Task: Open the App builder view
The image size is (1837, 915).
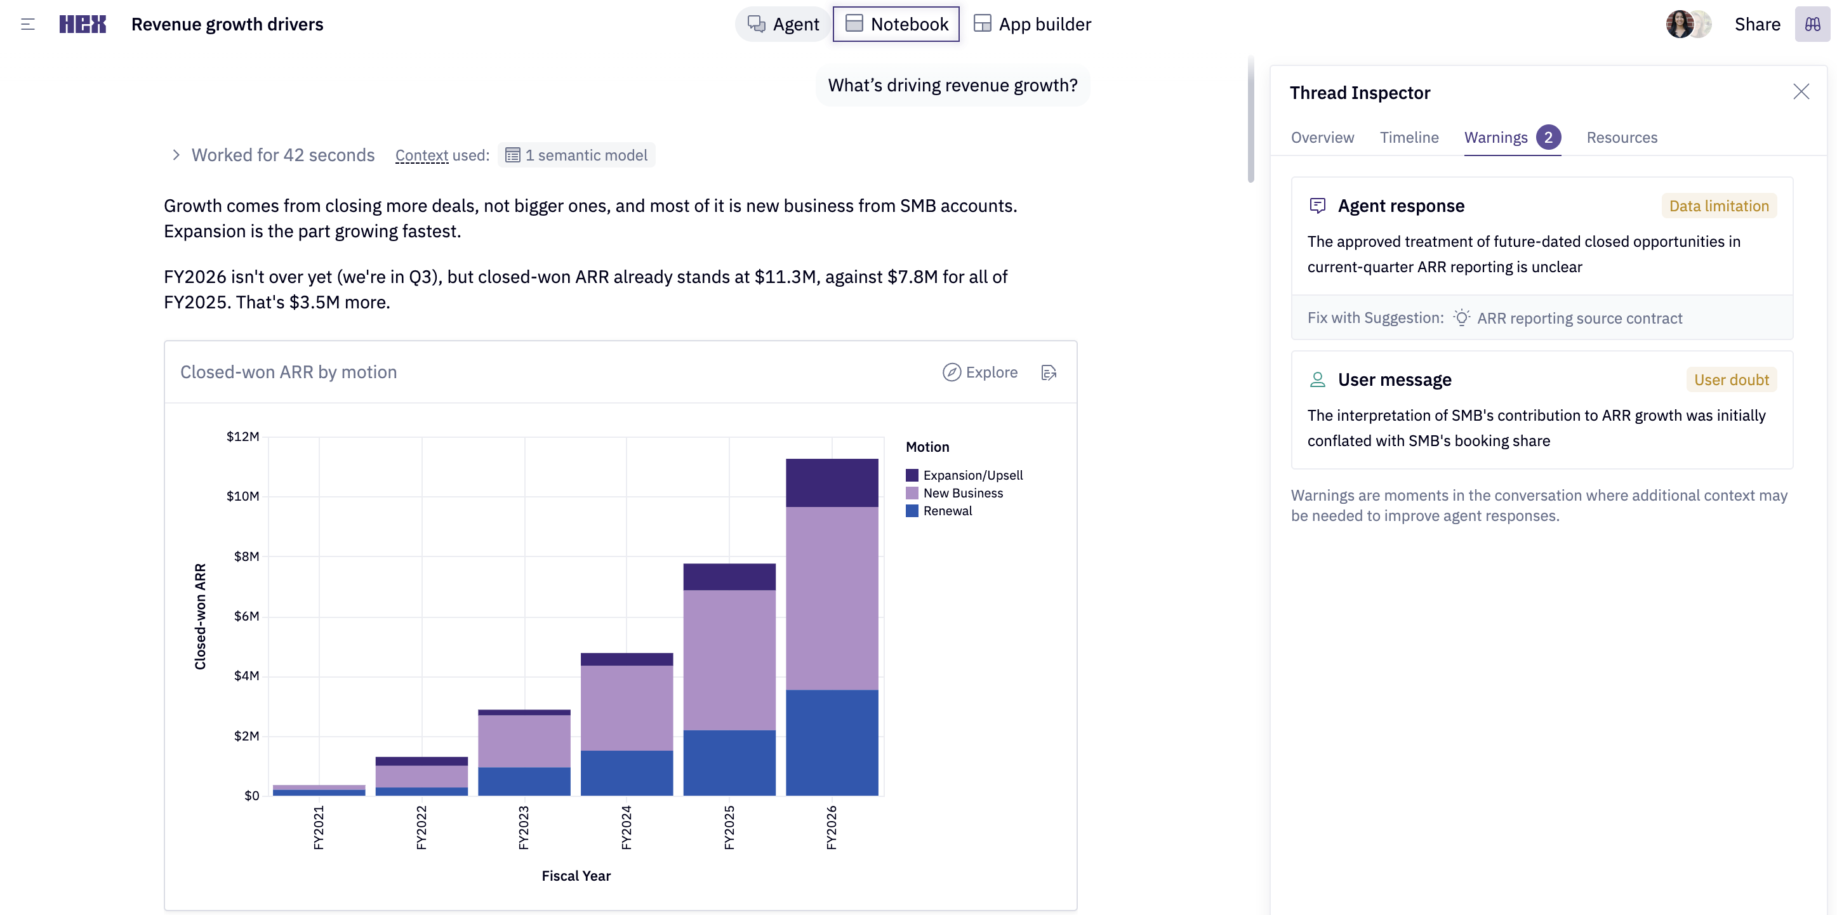Action: 1031,24
